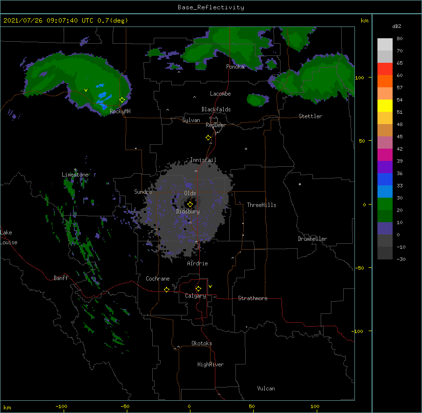Select the -10 dBZ dark gray swatch

[x=385, y=253]
